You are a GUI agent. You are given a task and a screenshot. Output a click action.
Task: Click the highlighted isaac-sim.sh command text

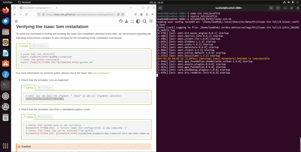[45, 99]
